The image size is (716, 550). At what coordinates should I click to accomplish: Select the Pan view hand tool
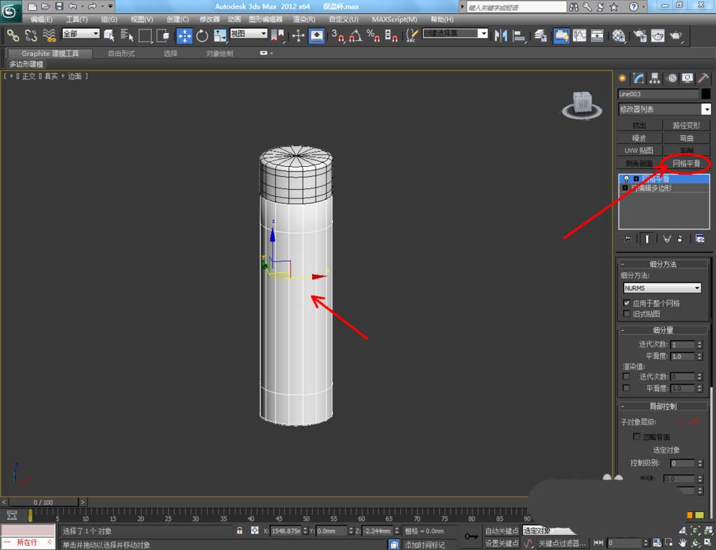pos(682,543)
